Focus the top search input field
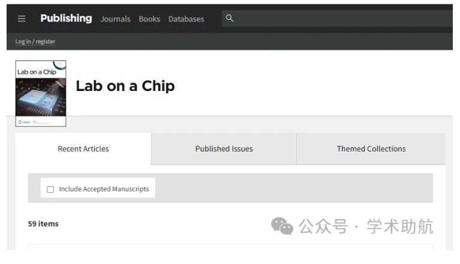The height and width of the screenshot is (264, 460). click(337, 19)
